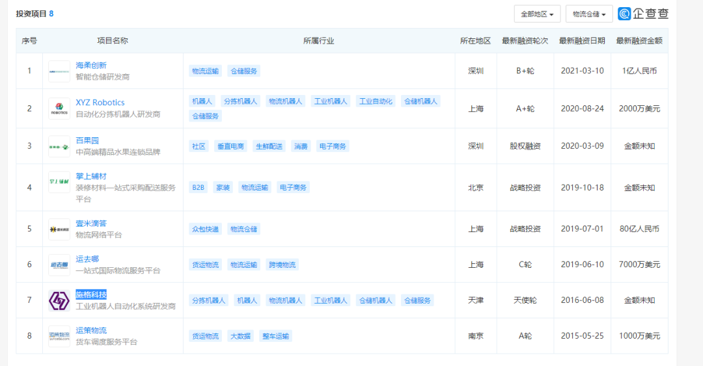Click 物流机器人 tag in 施格科技 row
This screenshot has width=703, height=366.
point(285,300)
